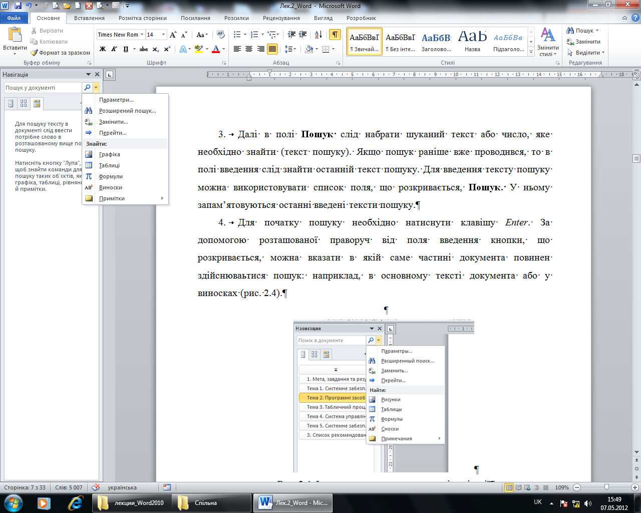
Task: Toggle italic formatting button
Action: (114, 49)
